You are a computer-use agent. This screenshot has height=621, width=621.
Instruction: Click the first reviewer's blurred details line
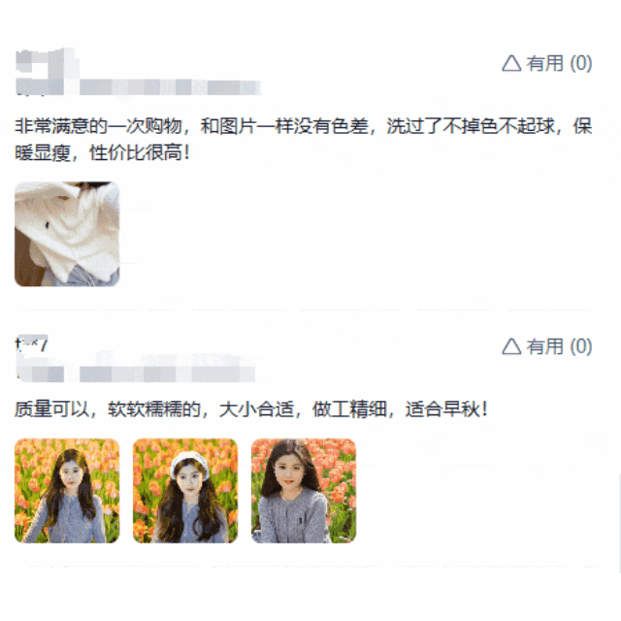pyautogui.click(x=138, y=87)
